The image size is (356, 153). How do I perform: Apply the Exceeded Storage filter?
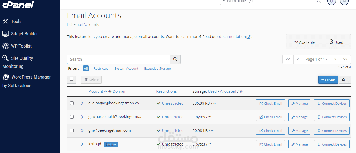tap(157, 69)
